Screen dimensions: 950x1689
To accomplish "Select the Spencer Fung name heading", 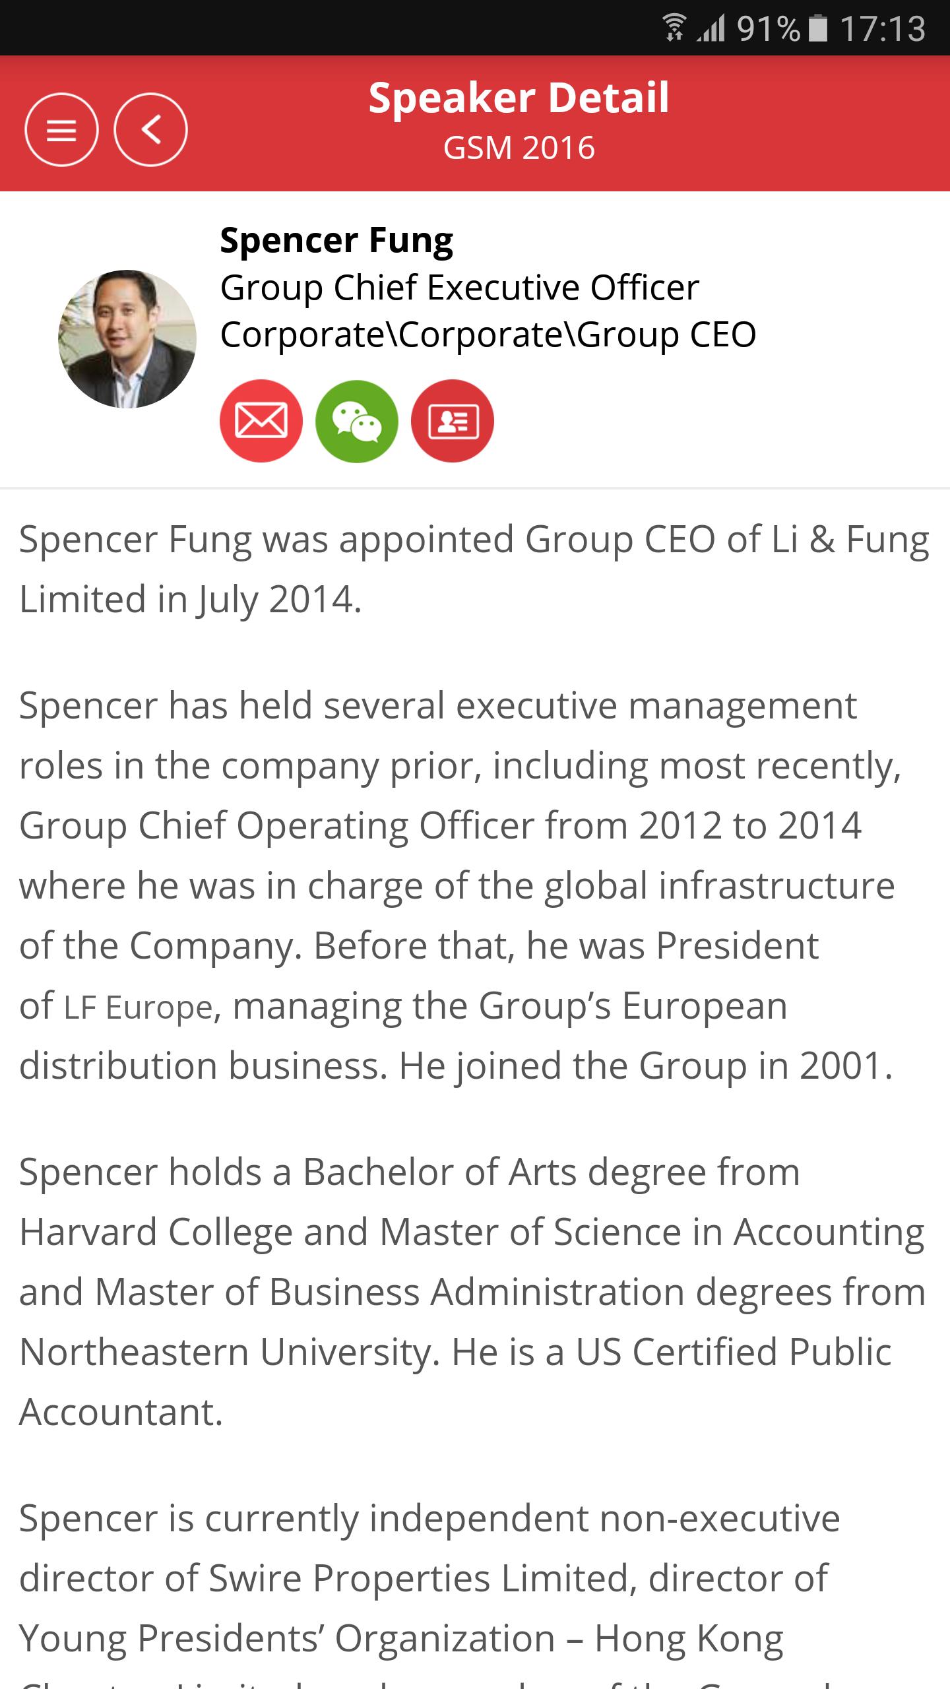I will pyautogui.click(x=336, y=239).
